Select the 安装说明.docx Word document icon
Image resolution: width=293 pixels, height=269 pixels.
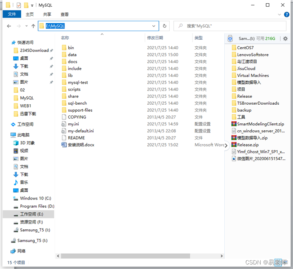[64, 144]
